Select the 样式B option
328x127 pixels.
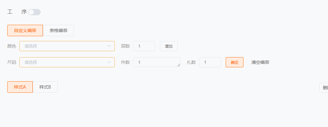[x=45, y=87]
